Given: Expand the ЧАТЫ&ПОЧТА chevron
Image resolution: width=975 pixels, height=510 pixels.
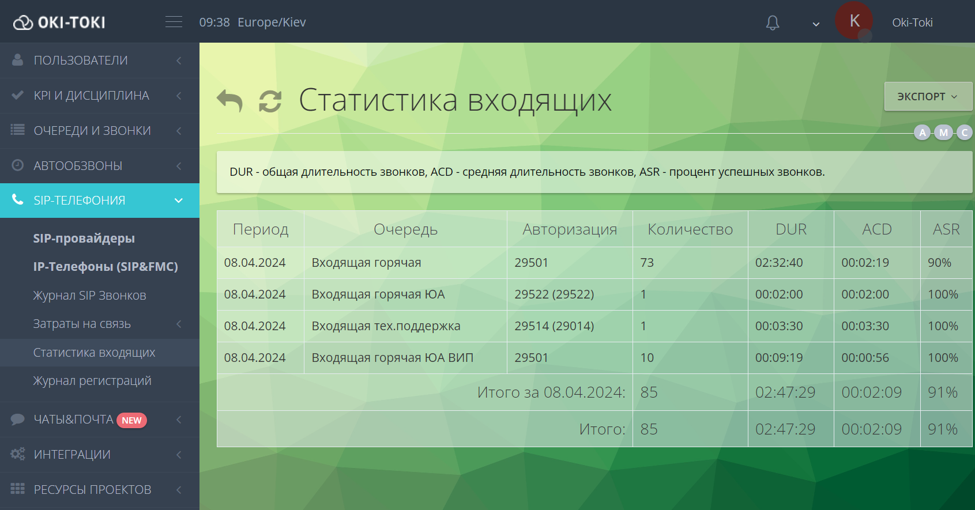Looking at the screenshot, I should [179, 420].
